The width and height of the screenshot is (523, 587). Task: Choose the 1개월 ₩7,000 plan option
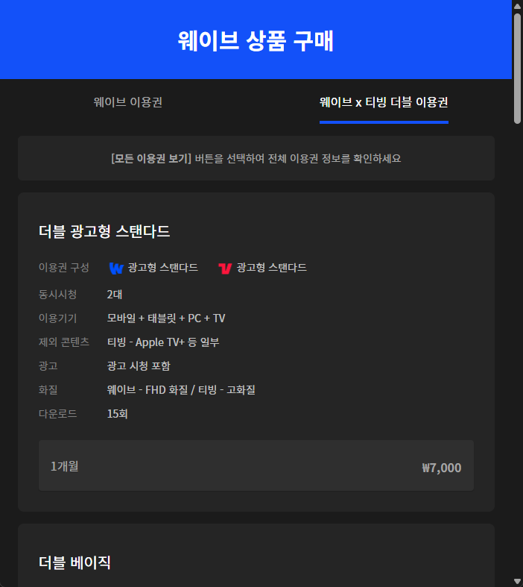click(x=256, y=465)
